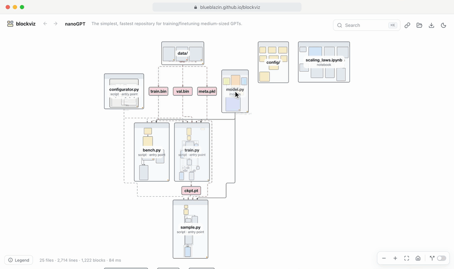This screenshot has width=454, height=269.
Task: Open the Legend panel
Action: [x=18, y=260]
